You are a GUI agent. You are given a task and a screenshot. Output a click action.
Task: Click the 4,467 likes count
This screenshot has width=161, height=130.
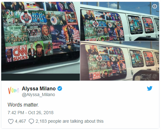pos(20,121)
